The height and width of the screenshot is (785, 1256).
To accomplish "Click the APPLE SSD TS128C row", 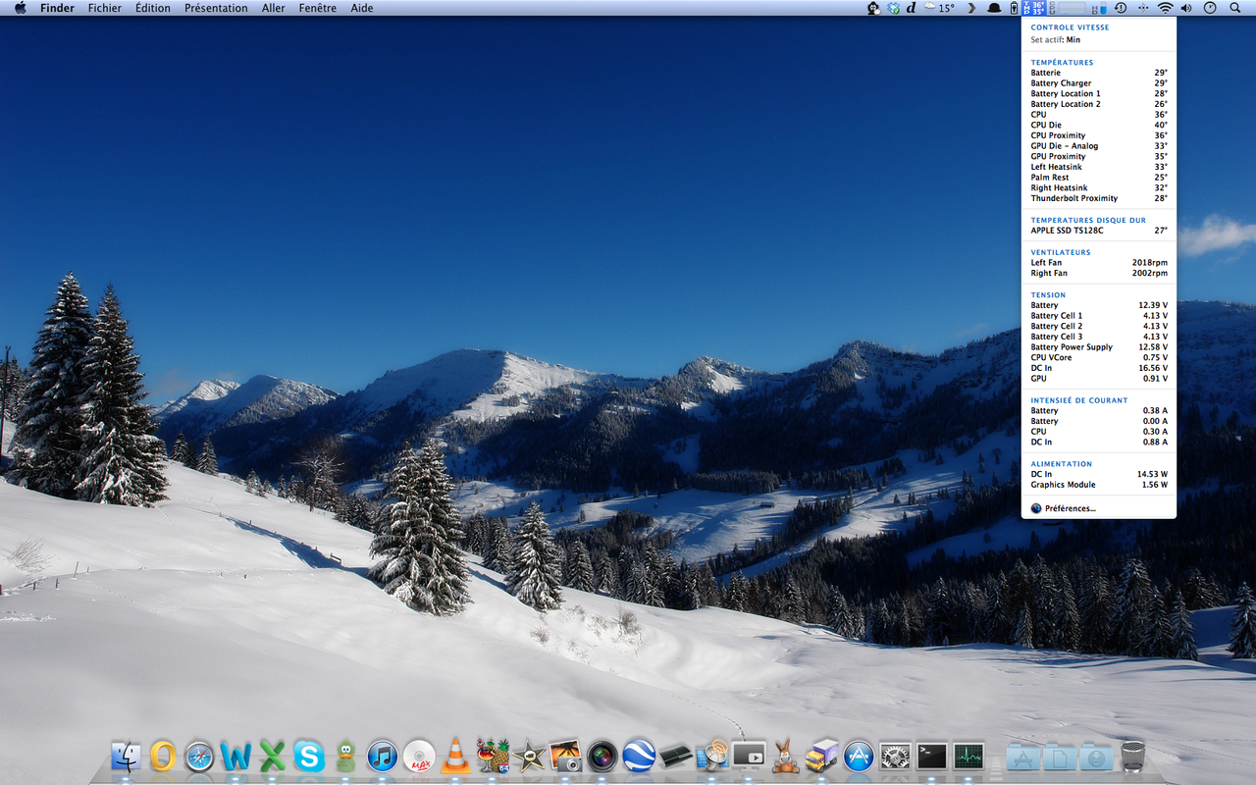I will [x=1098, y=231].
